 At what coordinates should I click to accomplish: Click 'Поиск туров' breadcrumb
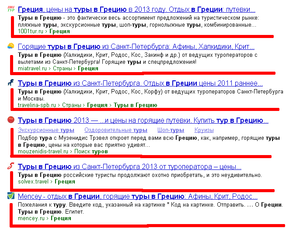pos(91,151)
